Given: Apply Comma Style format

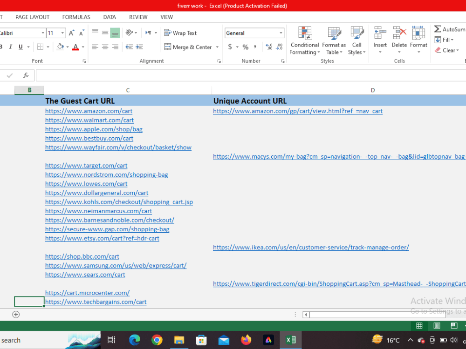Looking at the screenshot, I should click(255, 47).
